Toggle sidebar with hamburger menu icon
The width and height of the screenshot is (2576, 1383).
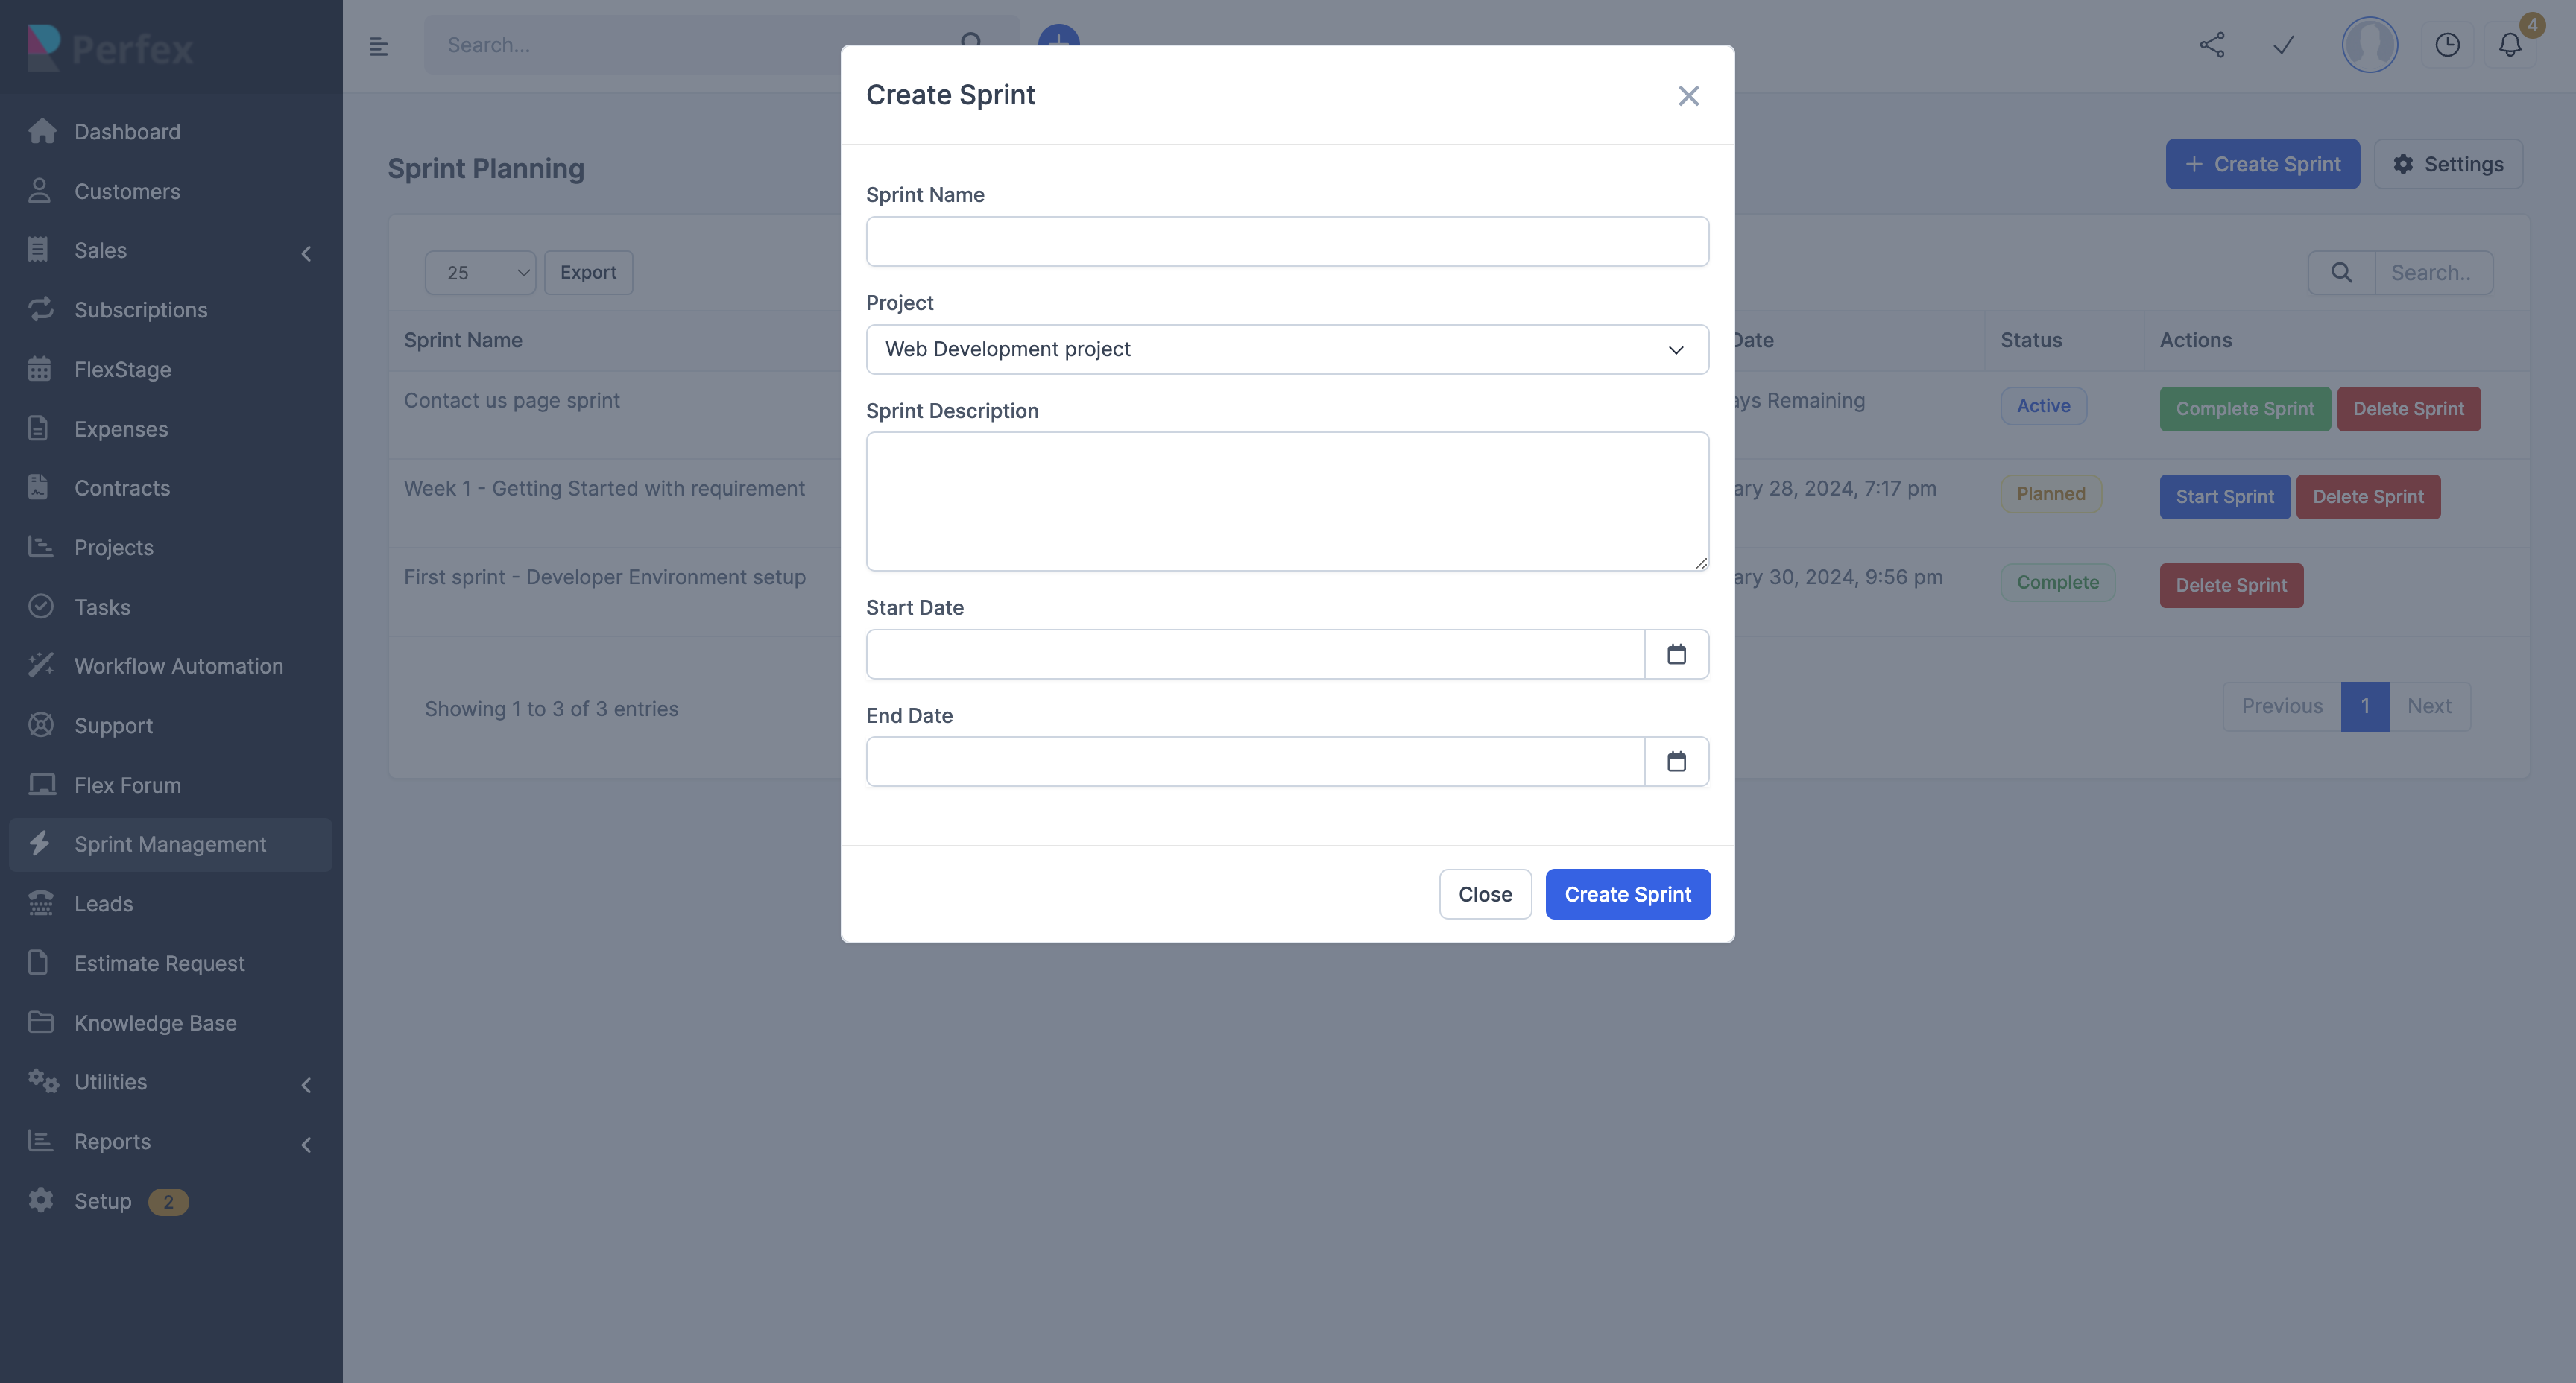click(378, 46)
